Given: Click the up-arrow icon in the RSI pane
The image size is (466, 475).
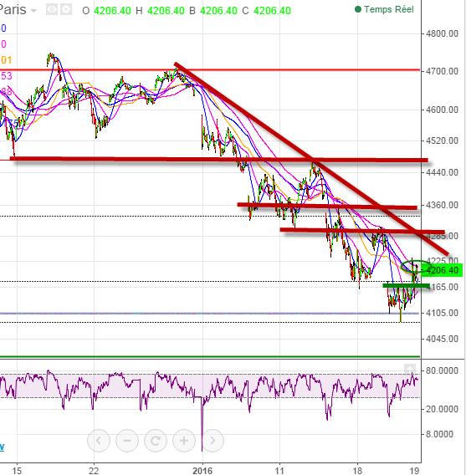Looking at the screenshot, I should (410, 370).
